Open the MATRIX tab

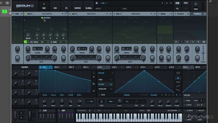[x=78, y=6]
